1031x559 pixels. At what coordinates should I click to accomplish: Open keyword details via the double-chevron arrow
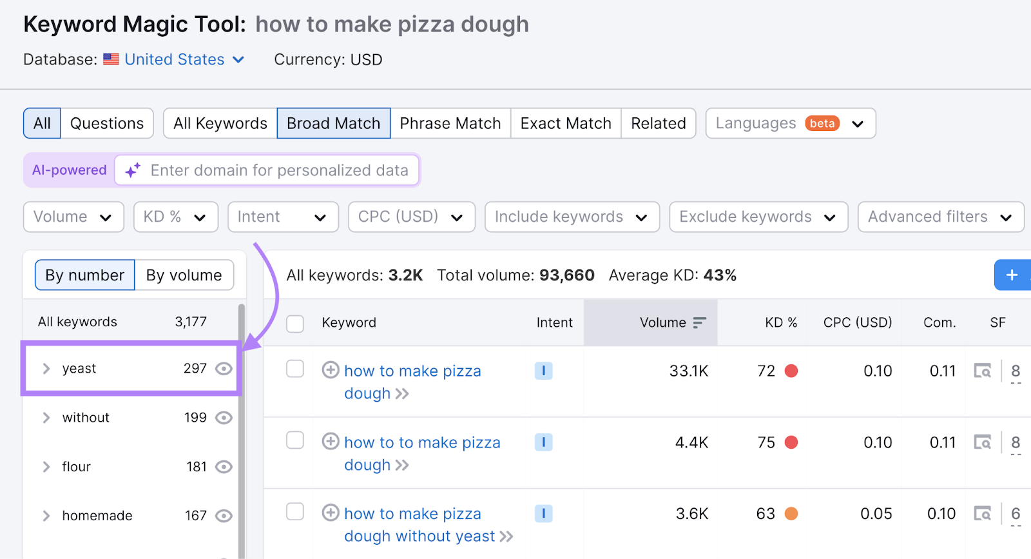coord(402,393)
